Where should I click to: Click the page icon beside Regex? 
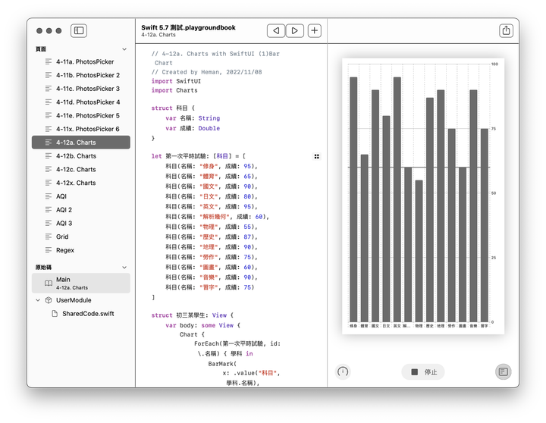(x=49, y=250)
